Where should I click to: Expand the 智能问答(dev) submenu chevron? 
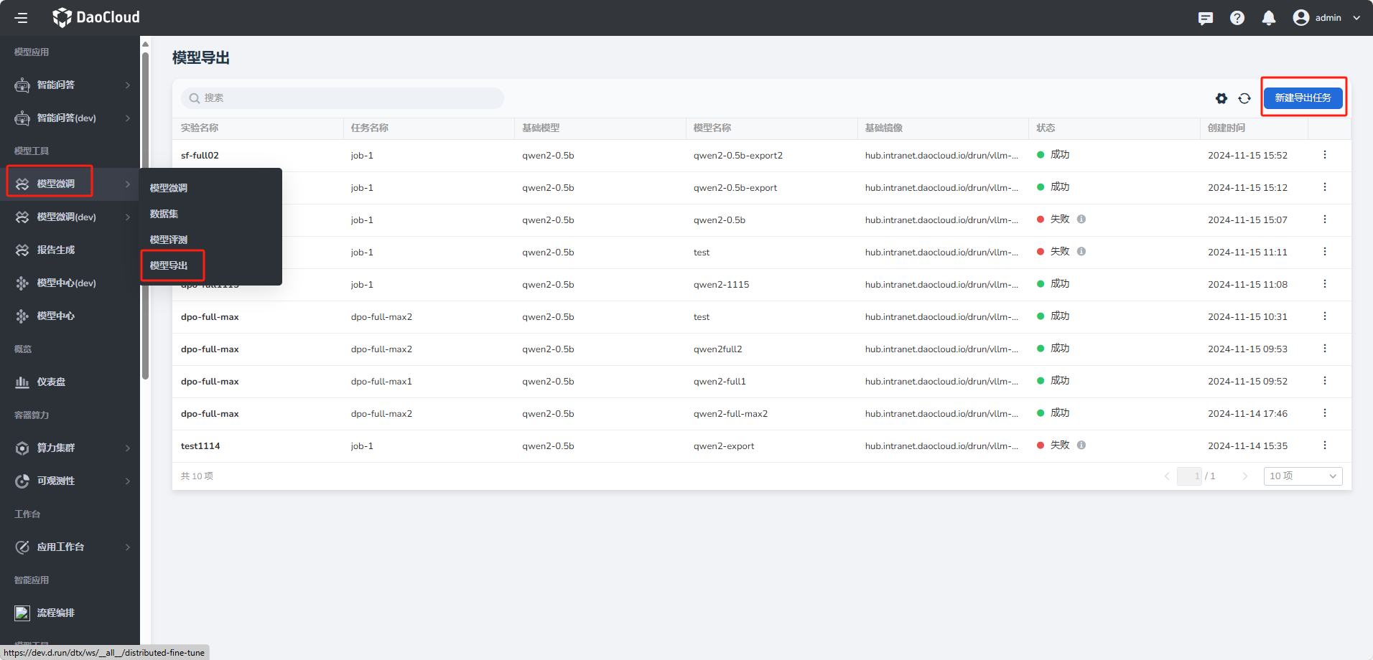pos(128,118)
